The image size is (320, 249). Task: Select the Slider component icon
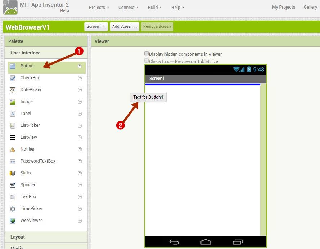[13, 173]
